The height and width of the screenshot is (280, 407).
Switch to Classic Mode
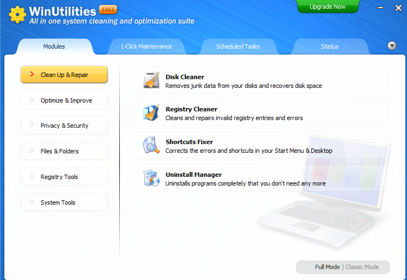pyautogui.click(x=362, y=267)
